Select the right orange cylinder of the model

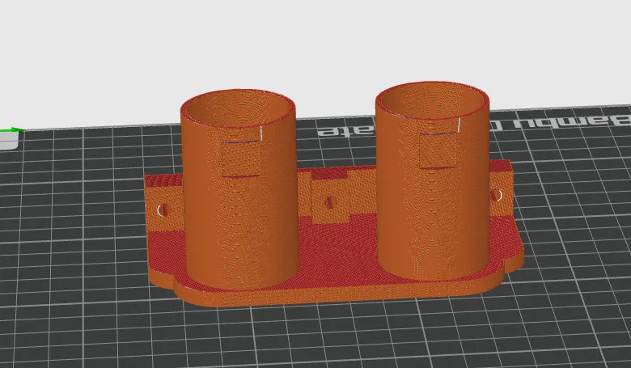[433, 182]
